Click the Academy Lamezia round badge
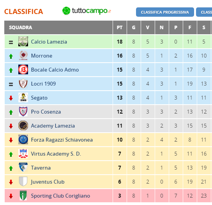This screenshot has height=205, width=212. [x=23, y=126]
